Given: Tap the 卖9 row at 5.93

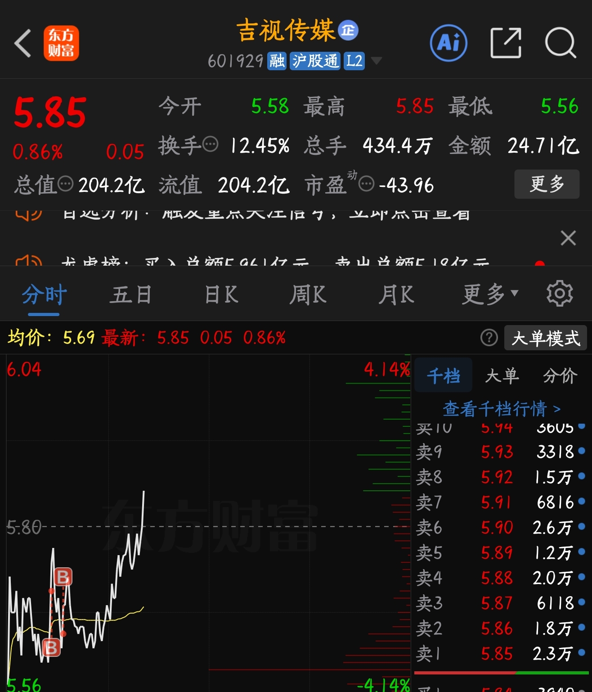Looking at the screenshot, I should [501, 452].
